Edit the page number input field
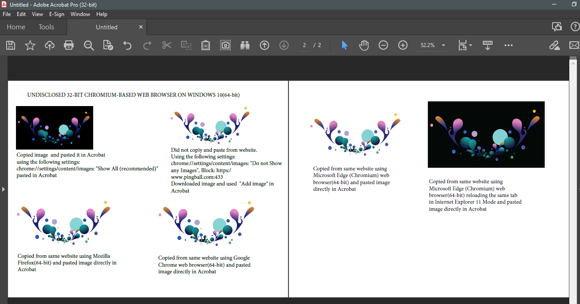The height and width of the screenshot is (304, 580). [x=304, y=45]
